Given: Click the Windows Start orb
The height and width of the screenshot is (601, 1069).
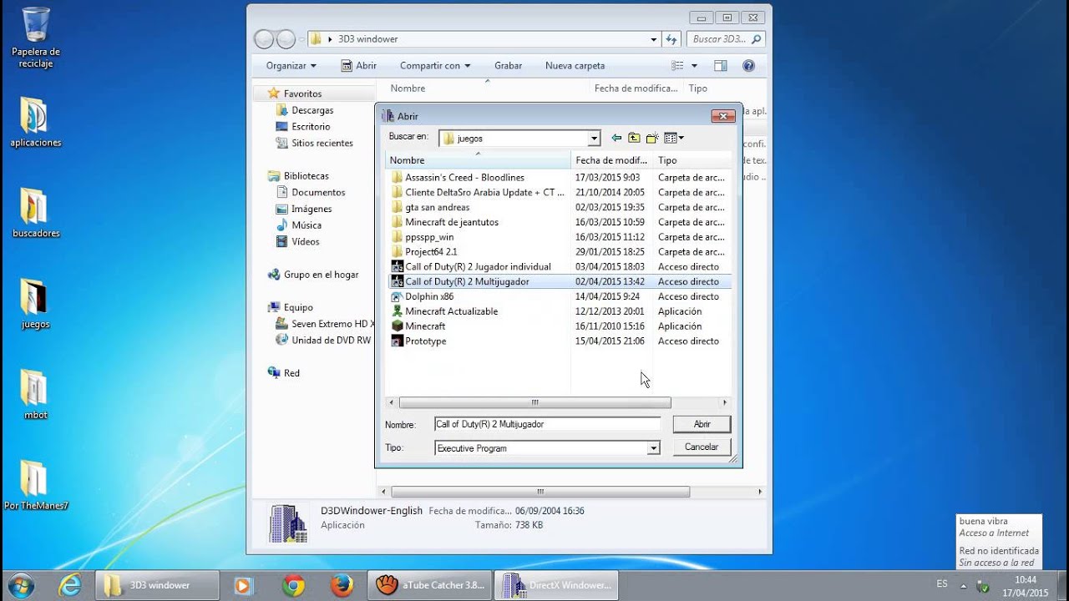Looking at the screenshot, I should click(x=20, y=585).
